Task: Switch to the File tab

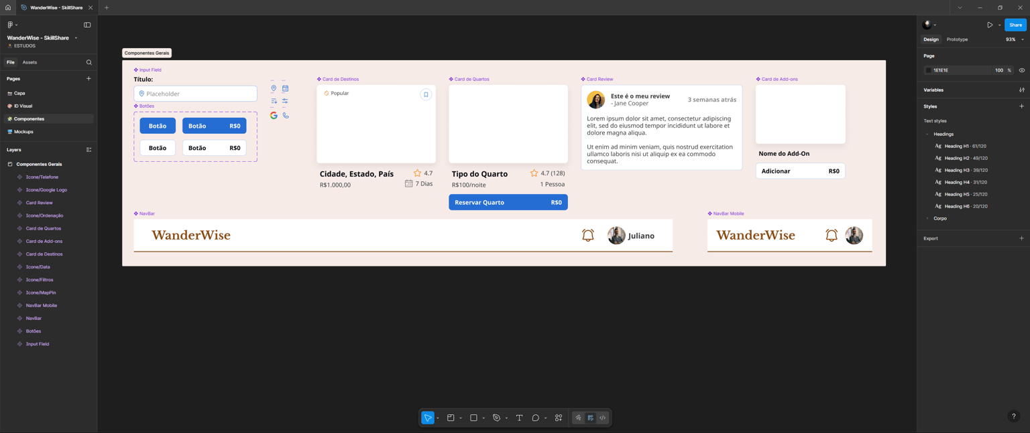Action: tap(11, 62)
